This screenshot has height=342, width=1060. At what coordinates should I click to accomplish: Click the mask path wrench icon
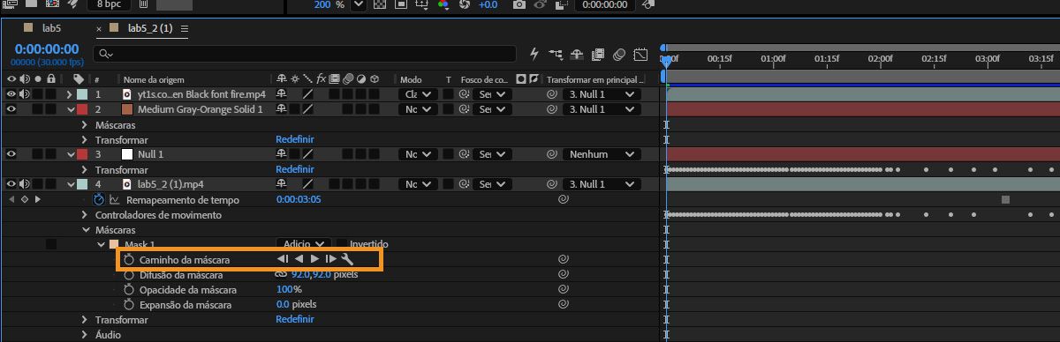pos(347,259)
